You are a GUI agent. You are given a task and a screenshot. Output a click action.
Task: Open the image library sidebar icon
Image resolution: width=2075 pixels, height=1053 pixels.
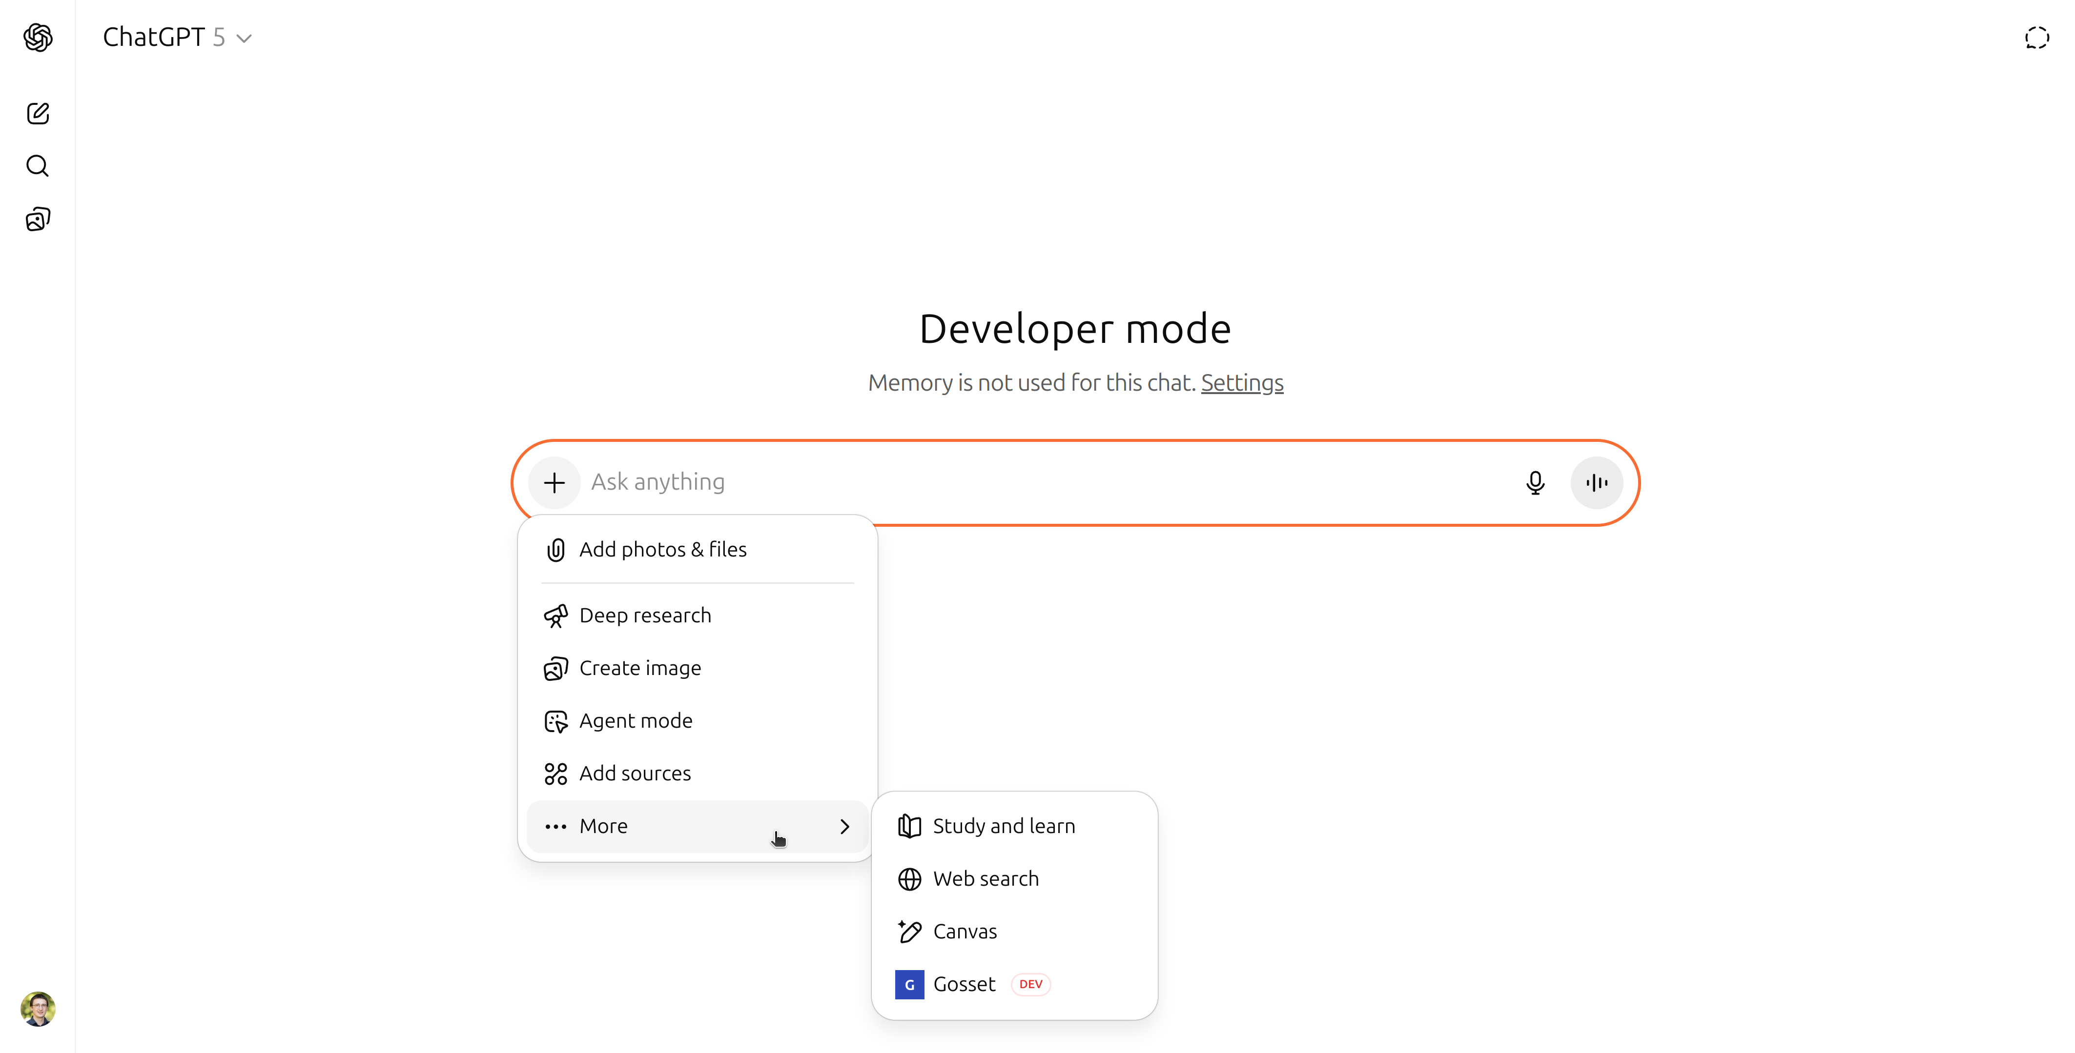click(x=38, y=219)
